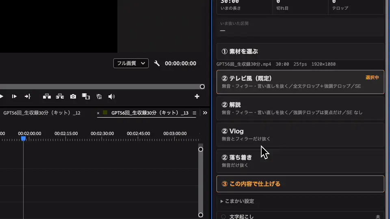Click the 00:02:30:00 mark on time ruler
This screenshot has width=390, height=219.
coord(102,133)
